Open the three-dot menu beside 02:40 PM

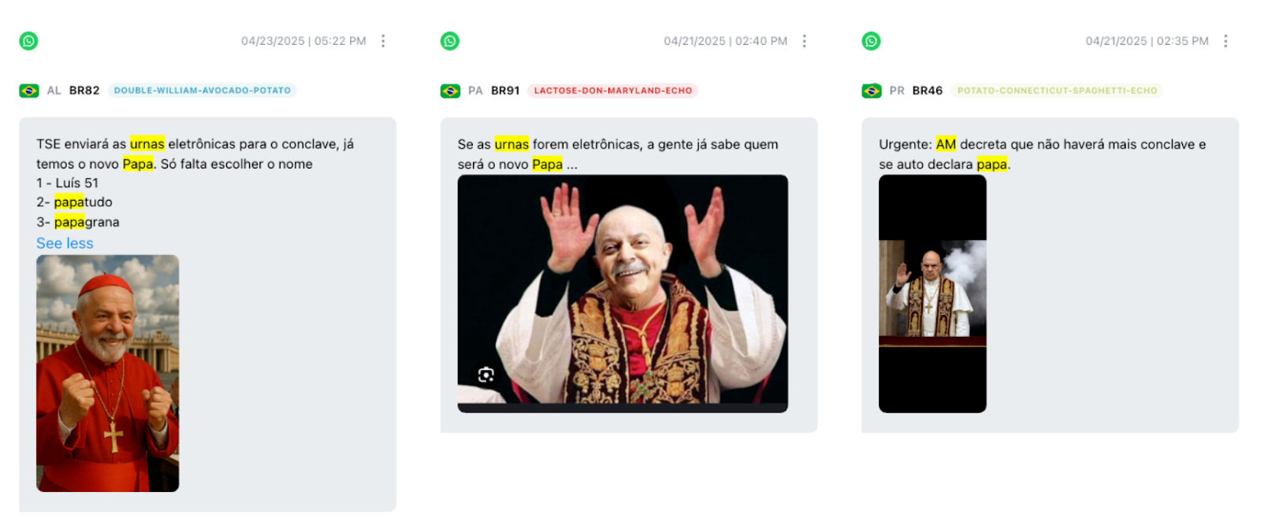click(804, 41)
